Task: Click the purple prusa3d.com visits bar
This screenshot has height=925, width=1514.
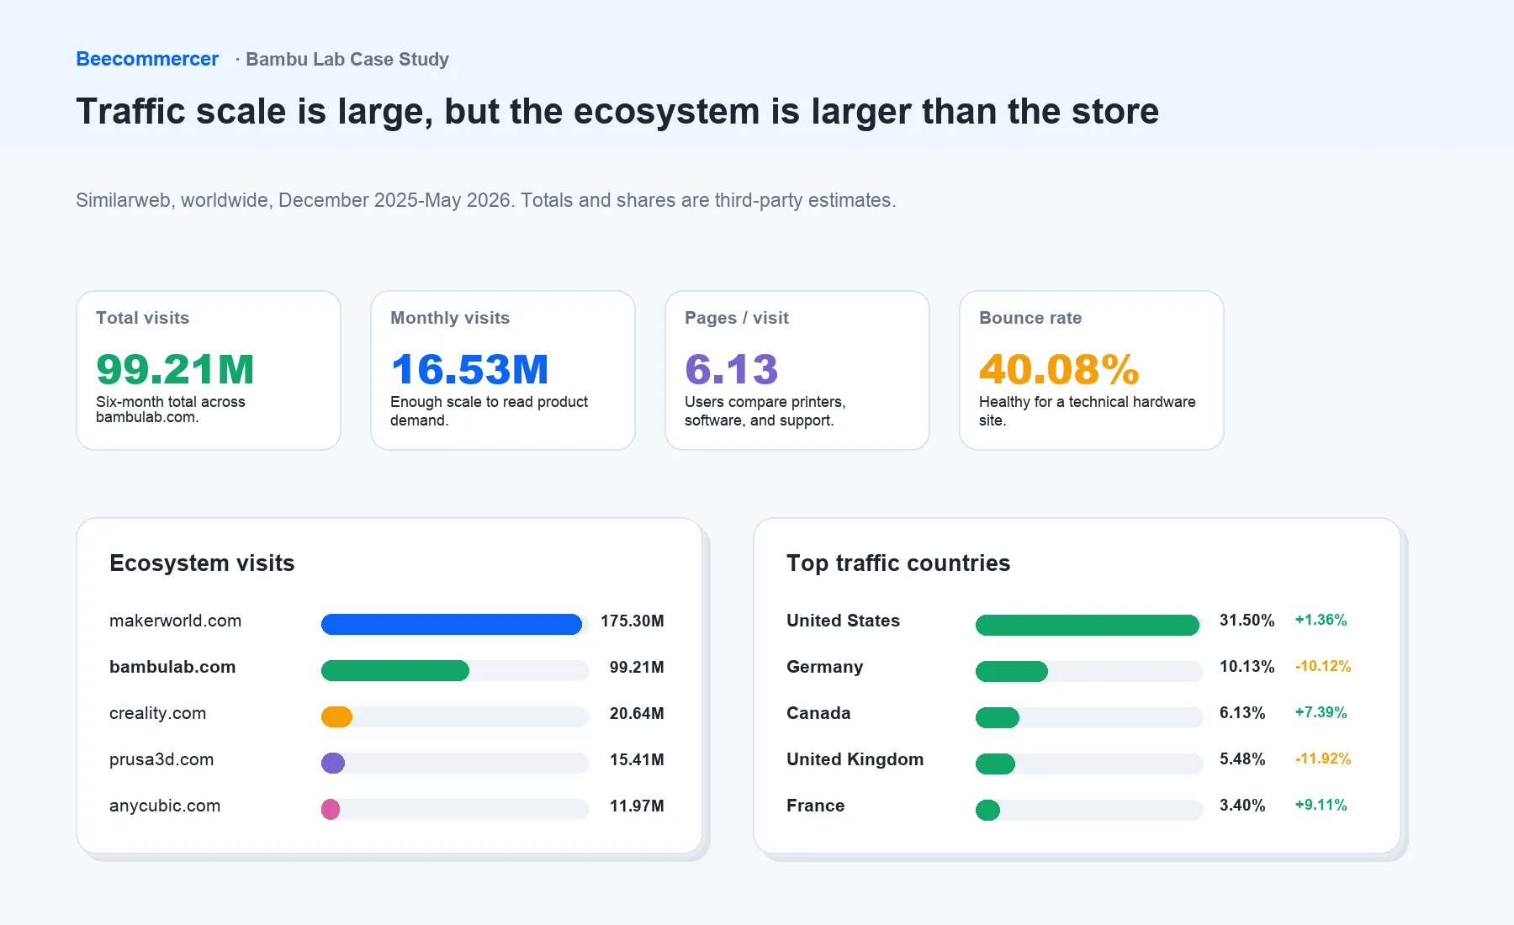Action: tap(333, 763)
